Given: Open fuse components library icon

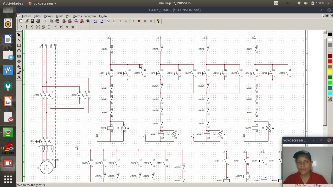Looking at the screenshot, I should click(x=26, y=27).
